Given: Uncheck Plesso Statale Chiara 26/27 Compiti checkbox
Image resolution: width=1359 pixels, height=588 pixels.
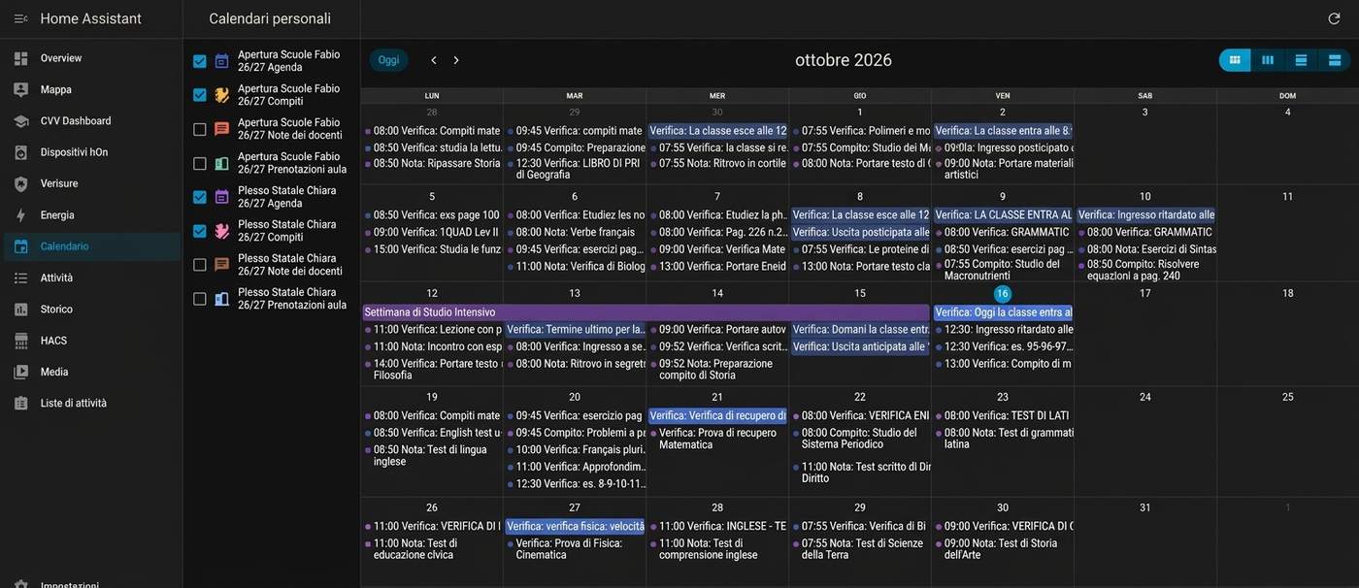Looking at the screenshot, I should click(200, 231).
